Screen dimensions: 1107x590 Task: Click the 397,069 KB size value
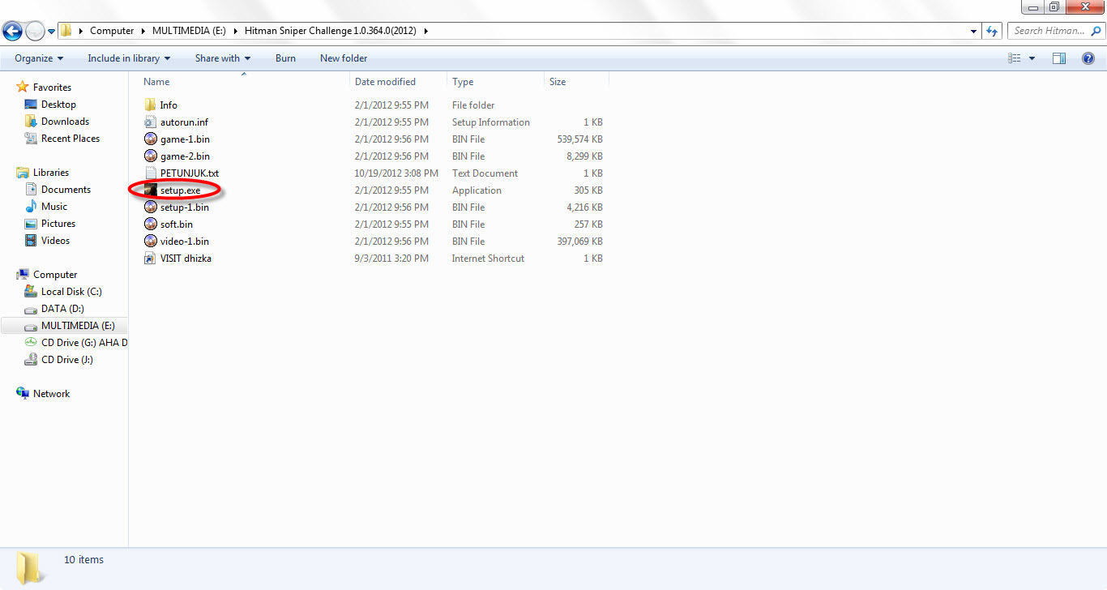578,242
